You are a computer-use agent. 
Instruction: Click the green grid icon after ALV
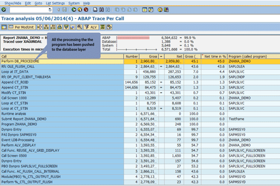pos(102,27)
